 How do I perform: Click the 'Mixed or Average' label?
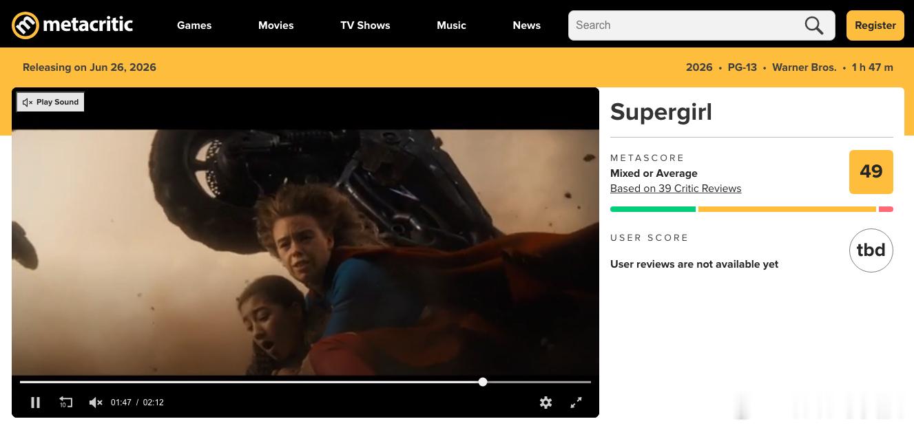click(x=654, y=173)
